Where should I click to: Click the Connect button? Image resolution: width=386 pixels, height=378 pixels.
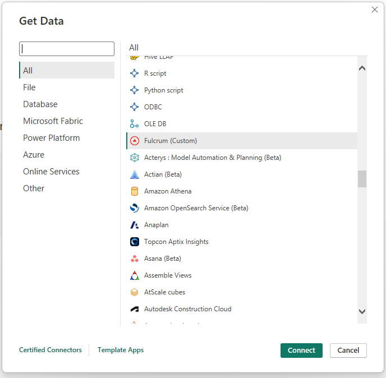point(301,350)
